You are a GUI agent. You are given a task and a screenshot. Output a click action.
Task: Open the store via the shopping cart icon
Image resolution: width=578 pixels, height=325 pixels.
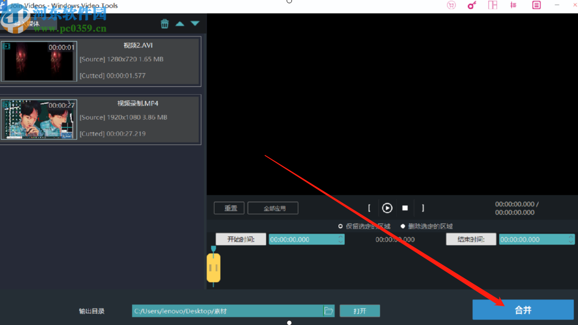pos(451,5)
